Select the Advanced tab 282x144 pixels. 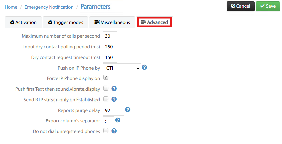[x=154, y=22]
